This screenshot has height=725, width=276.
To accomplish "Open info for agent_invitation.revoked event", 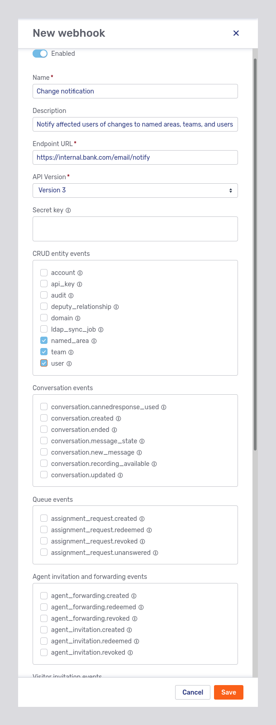I will click(131, 652).
